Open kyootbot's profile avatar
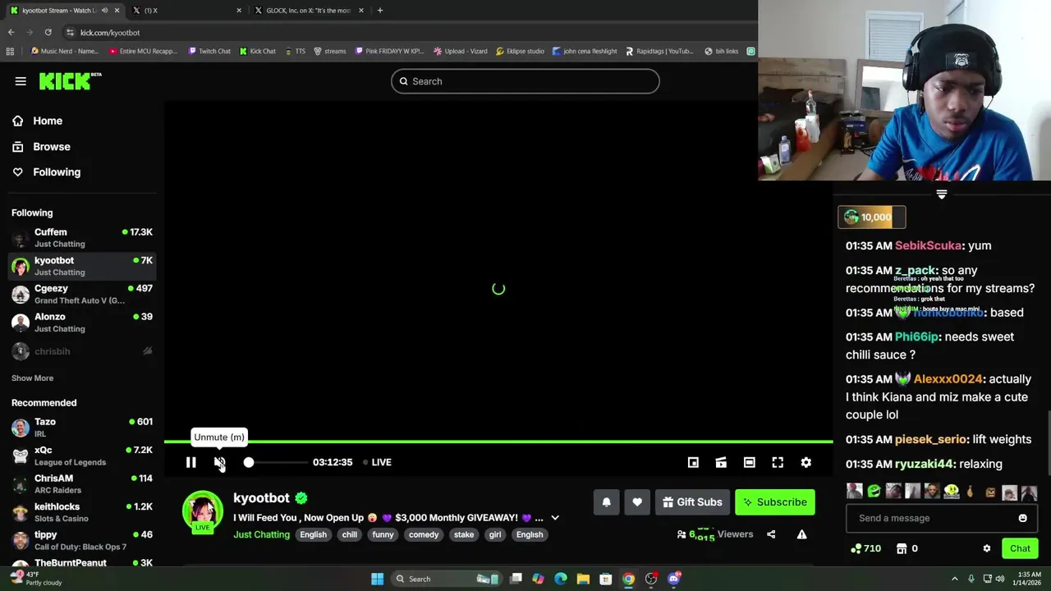This screenshot has width=1051, height=591. (x=202, y=511)
